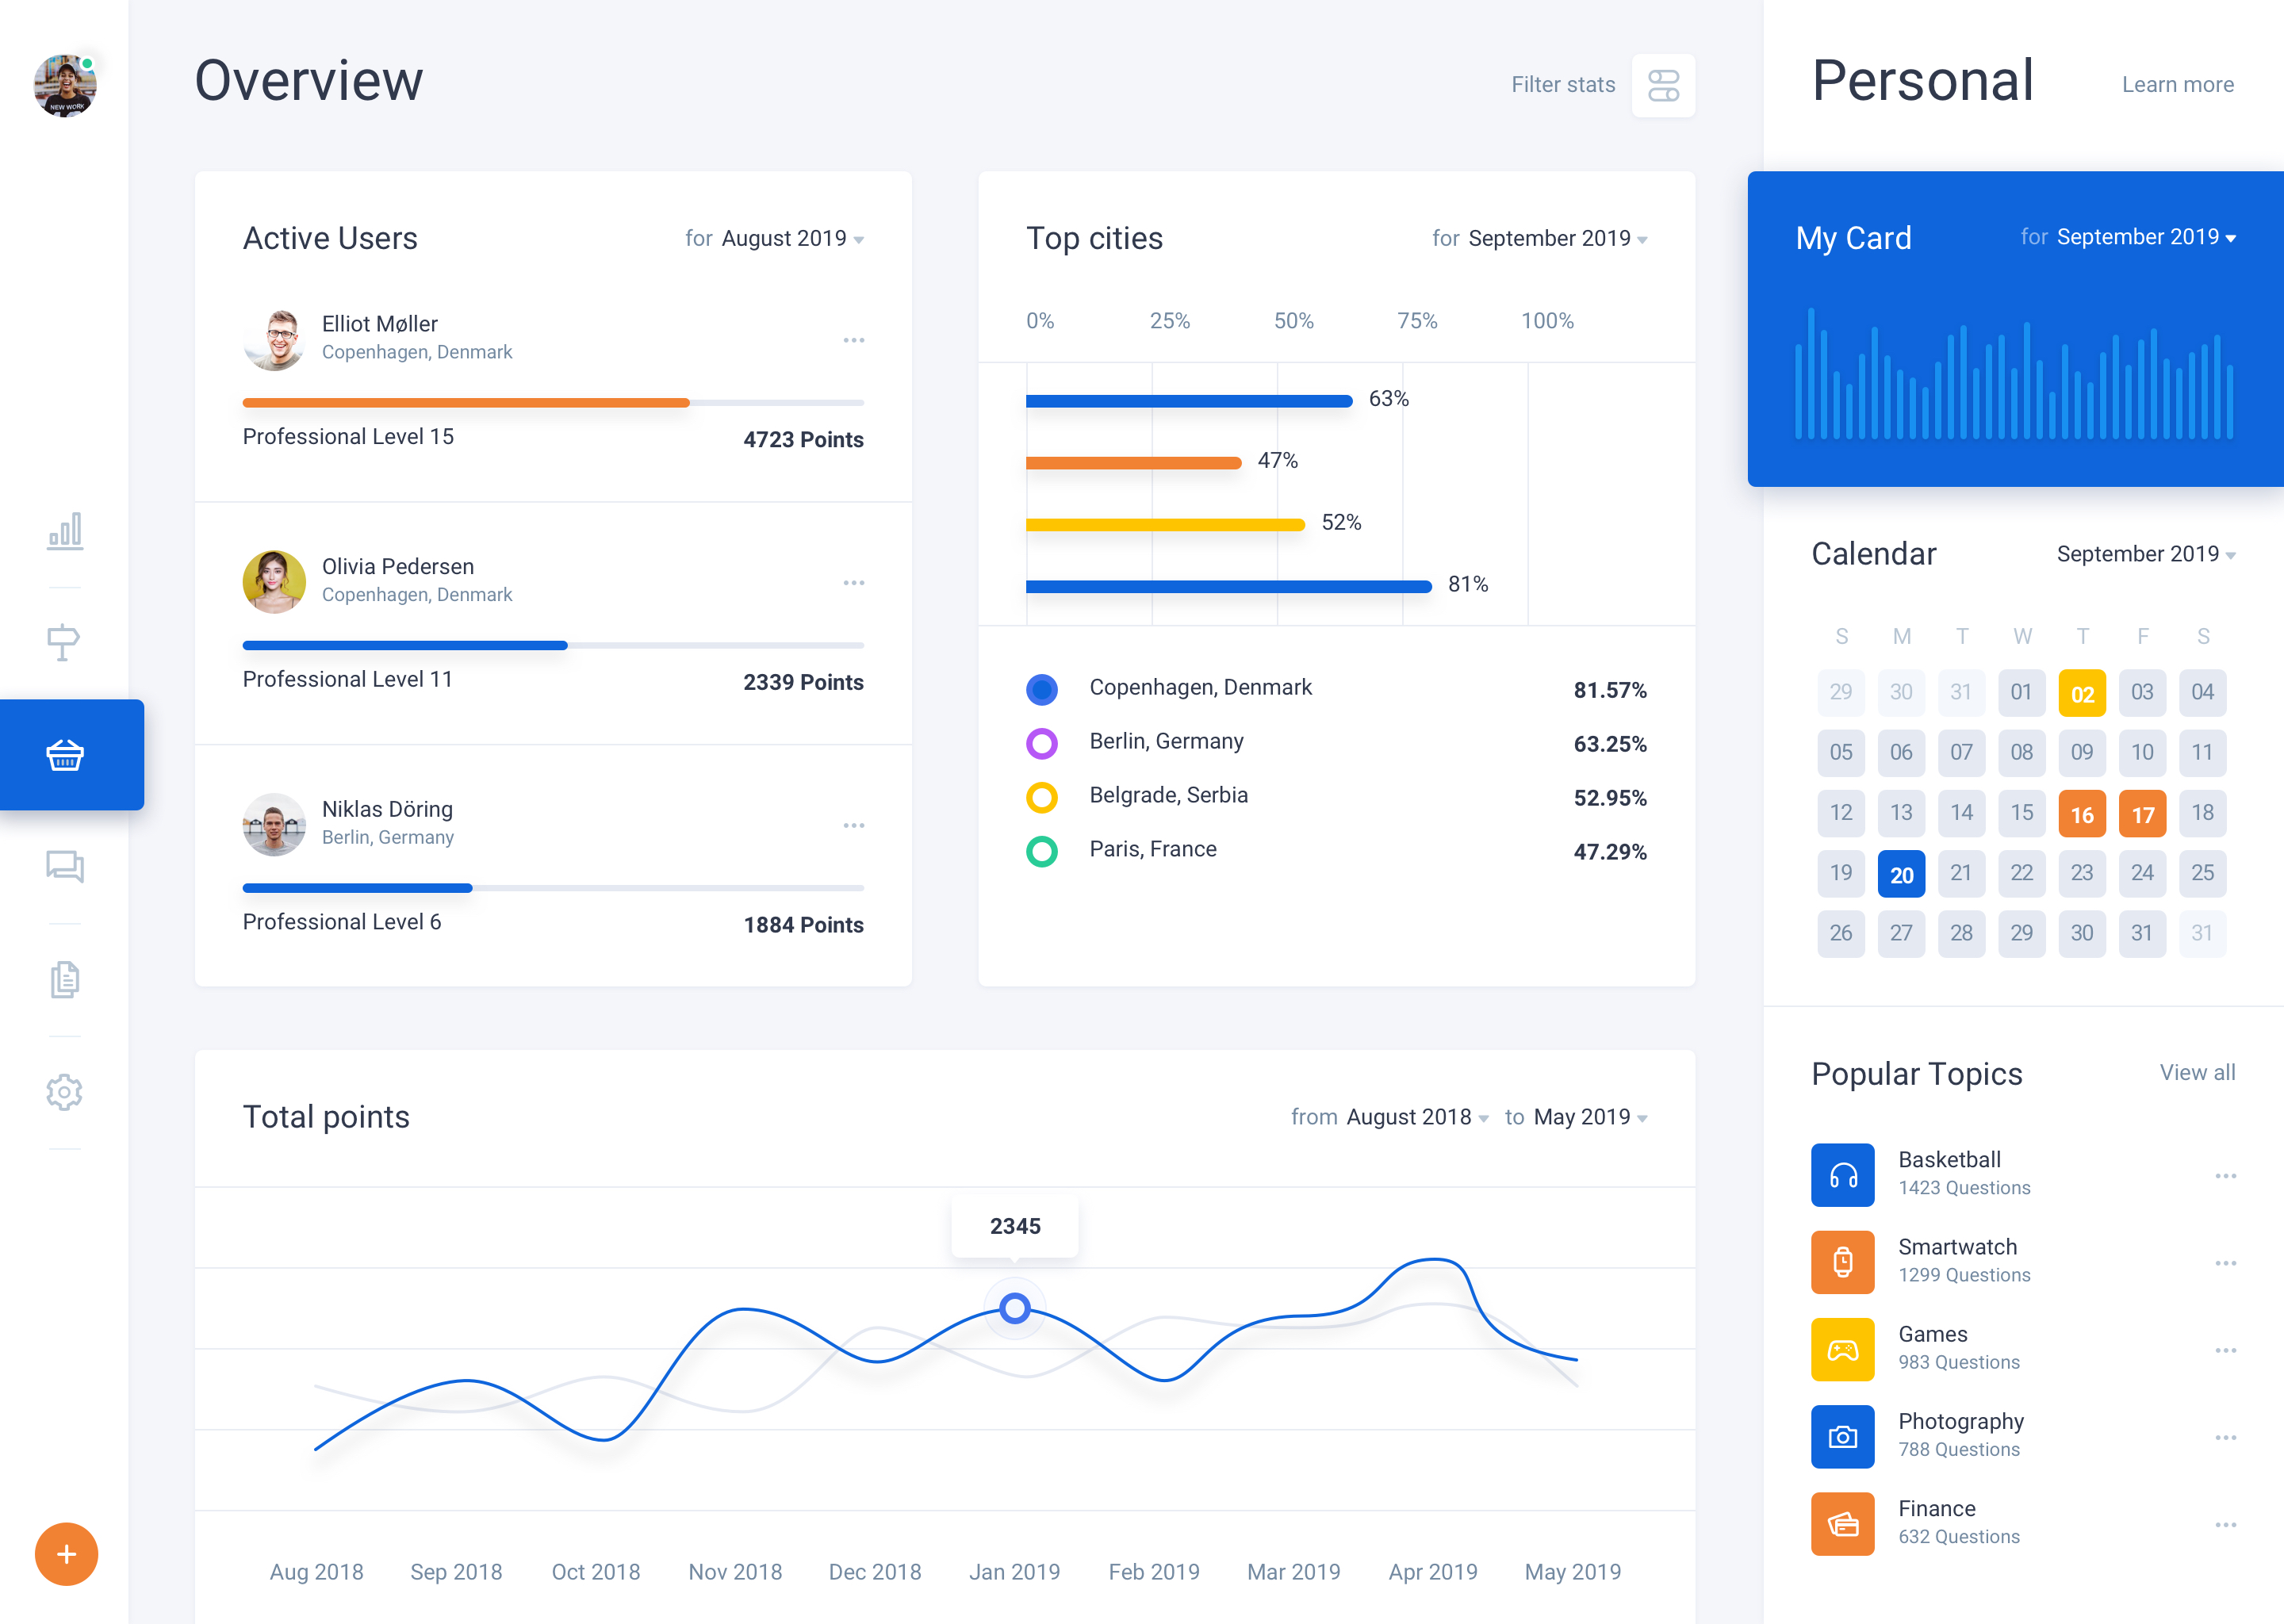Expand Calendar September 2019 month dropdown
2284x1624 pixels.
click(2145, 554)
